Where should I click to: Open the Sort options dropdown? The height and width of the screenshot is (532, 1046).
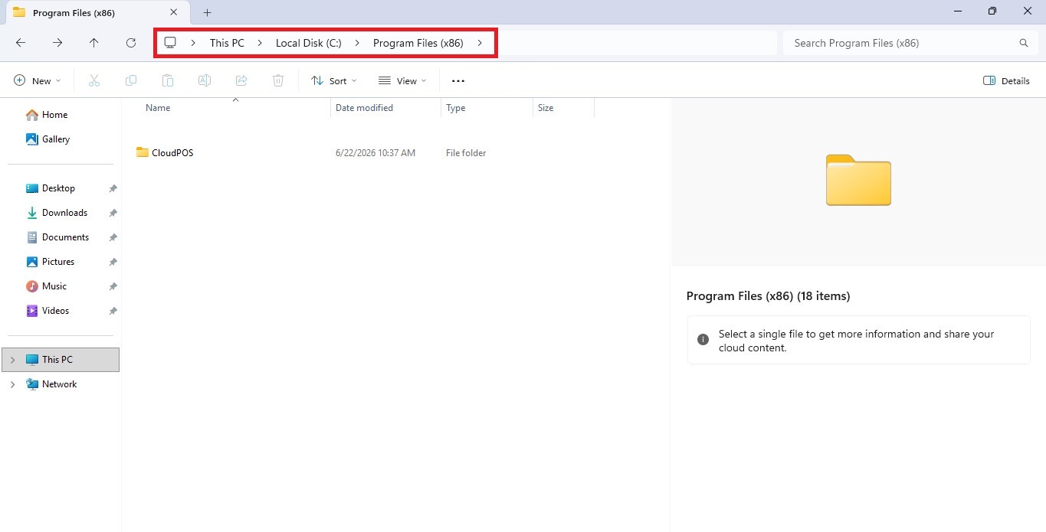pyautogui.click(x=334, y=80)
